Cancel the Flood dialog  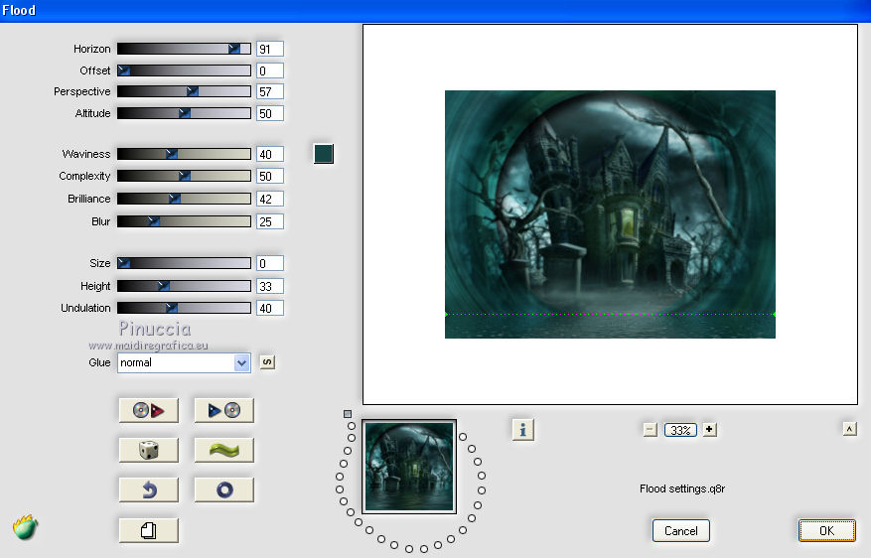click(x=680, y=531)
